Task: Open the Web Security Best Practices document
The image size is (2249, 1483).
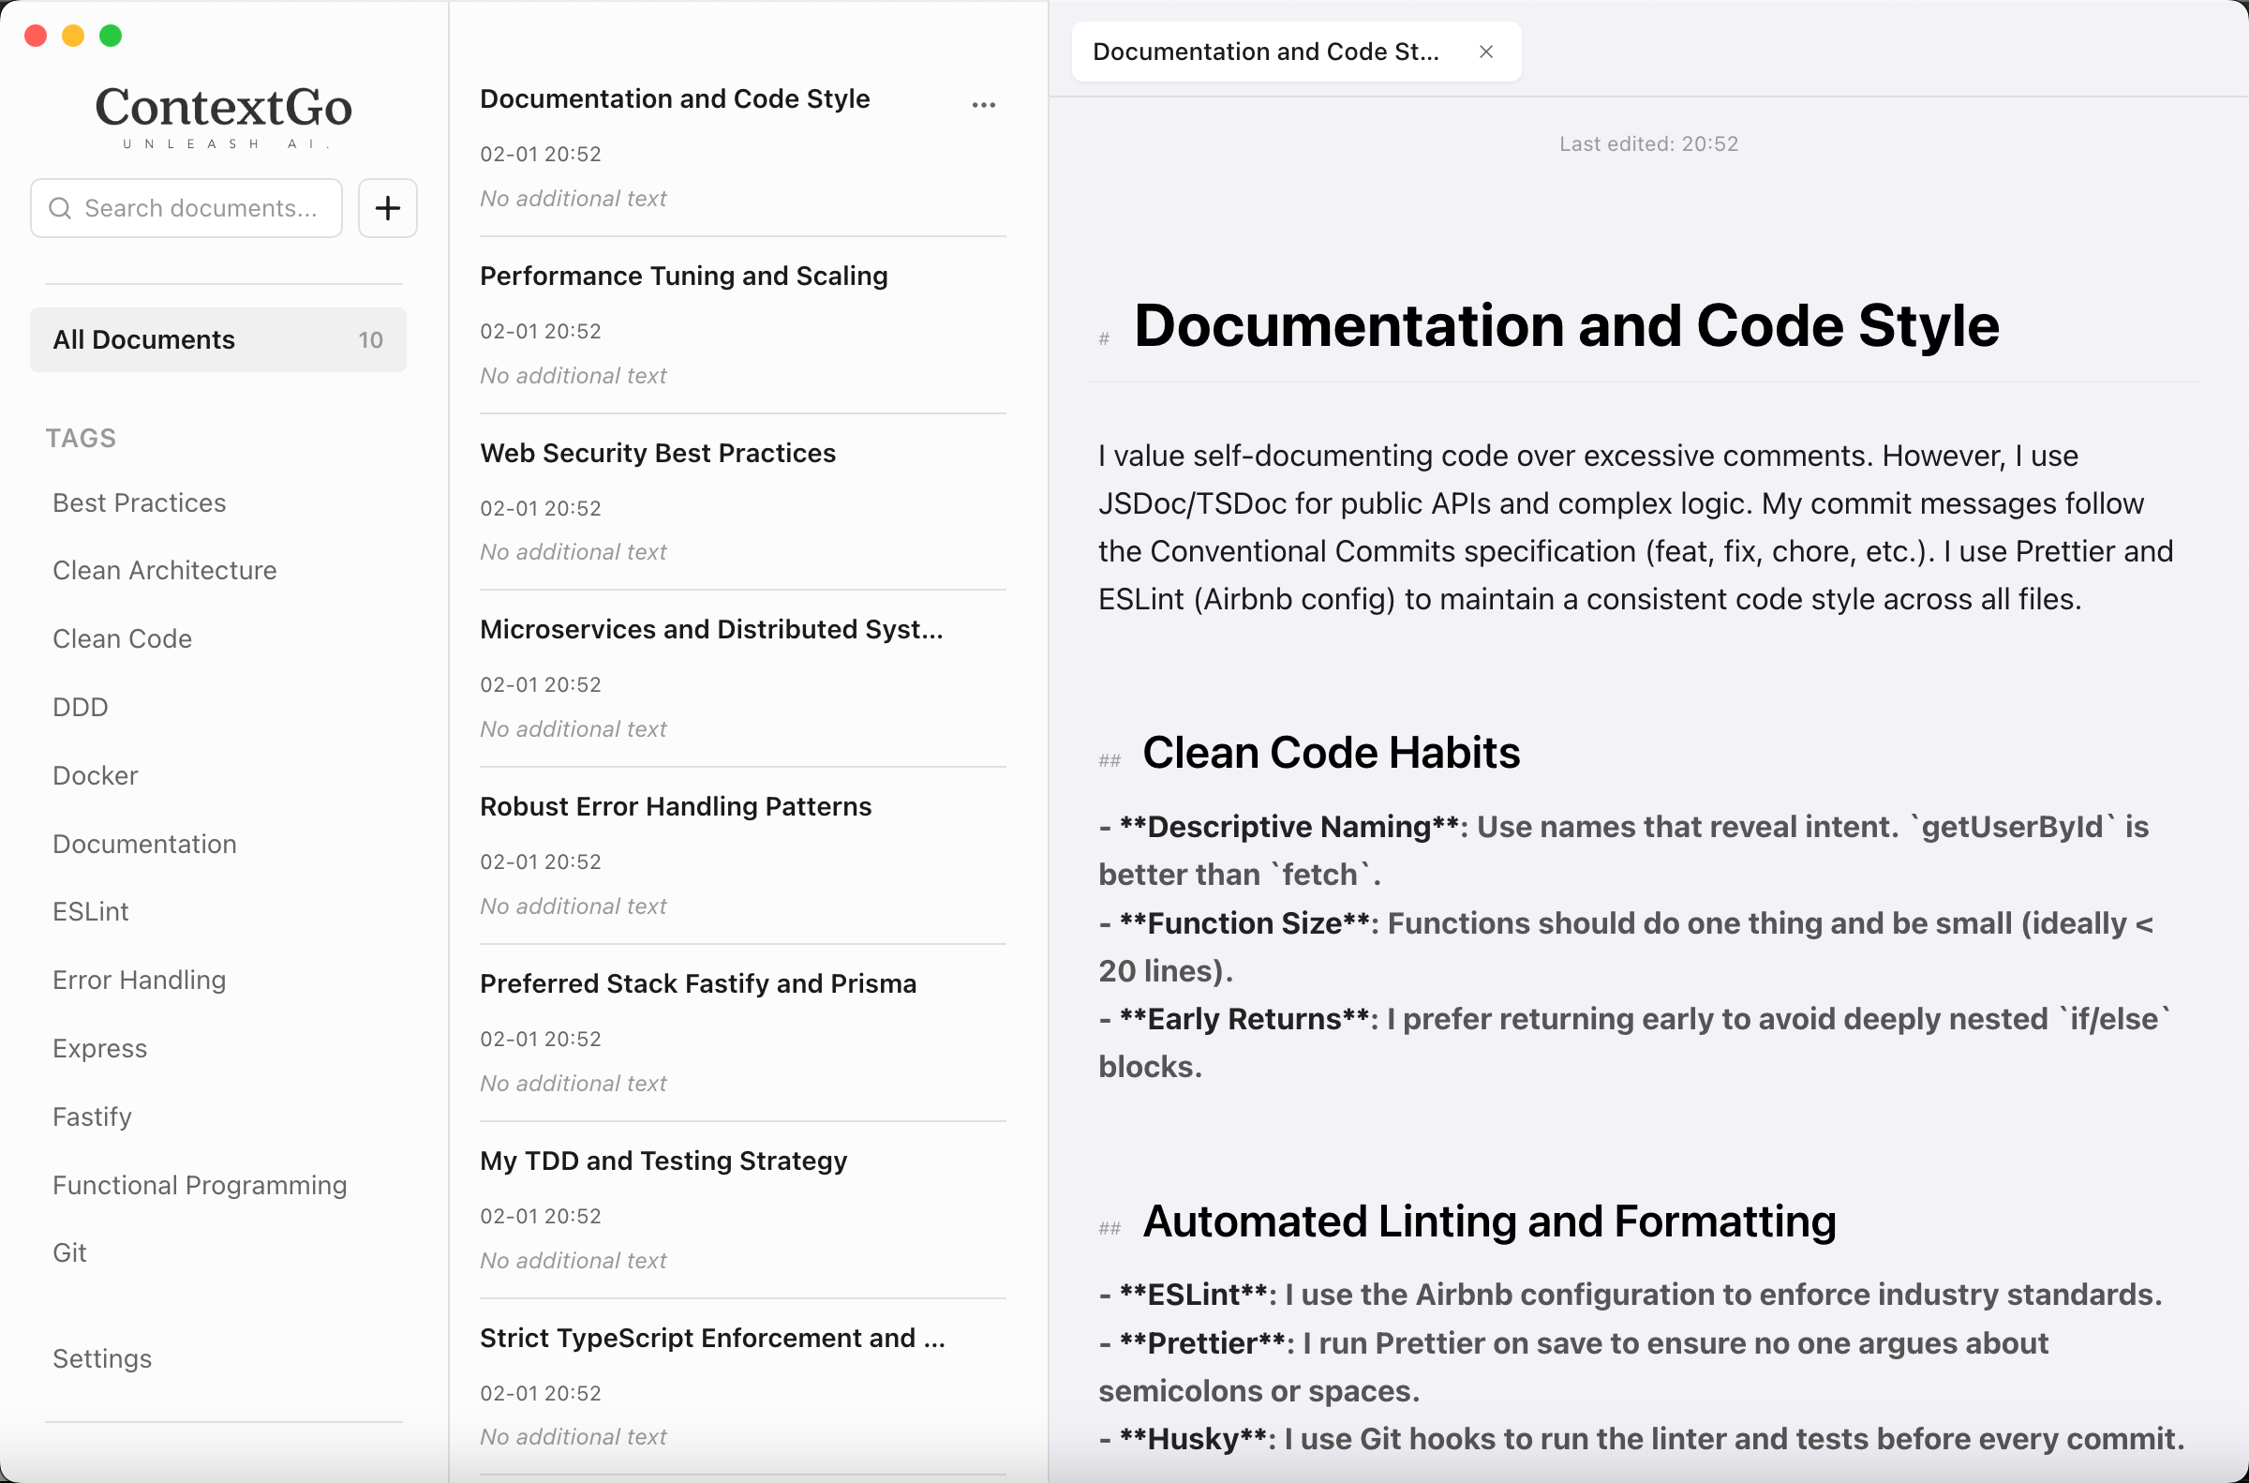Action: [x=657, y=452]
